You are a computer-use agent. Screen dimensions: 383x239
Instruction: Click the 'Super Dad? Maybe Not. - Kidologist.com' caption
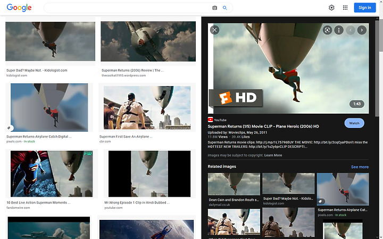37,70
